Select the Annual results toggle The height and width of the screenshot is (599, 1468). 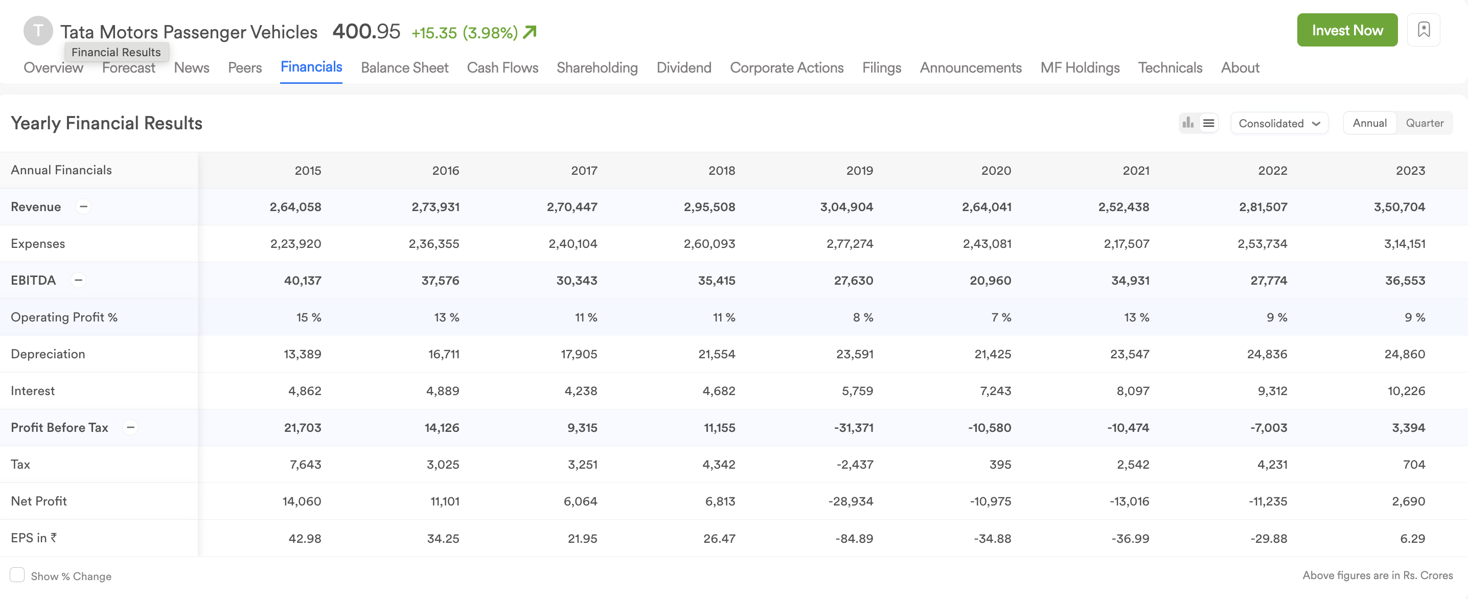(1369, 123)
